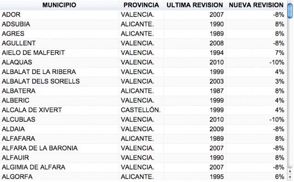294x182 pixels.
Task: Sort by MUNICIPIO column header
Action: (x=59, y=5)
